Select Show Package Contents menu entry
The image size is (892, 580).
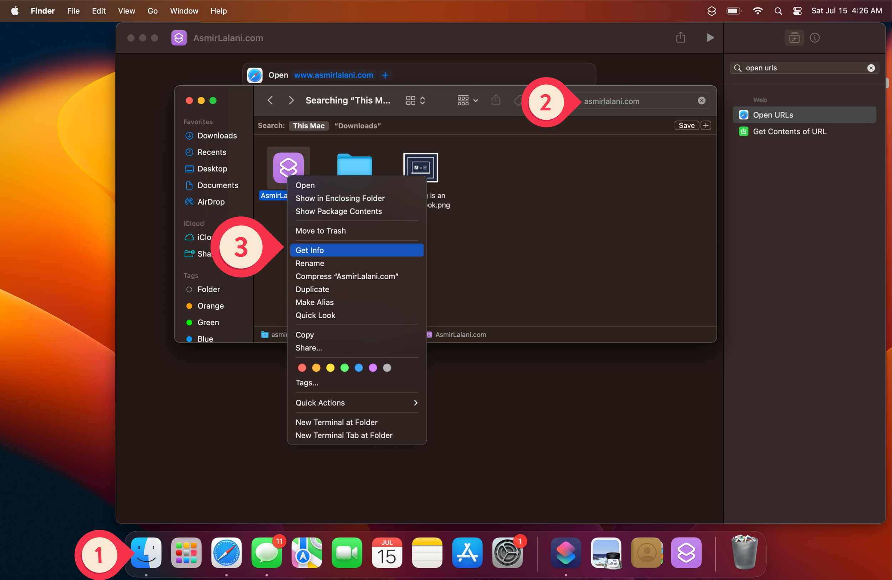(x=339, y=211)
